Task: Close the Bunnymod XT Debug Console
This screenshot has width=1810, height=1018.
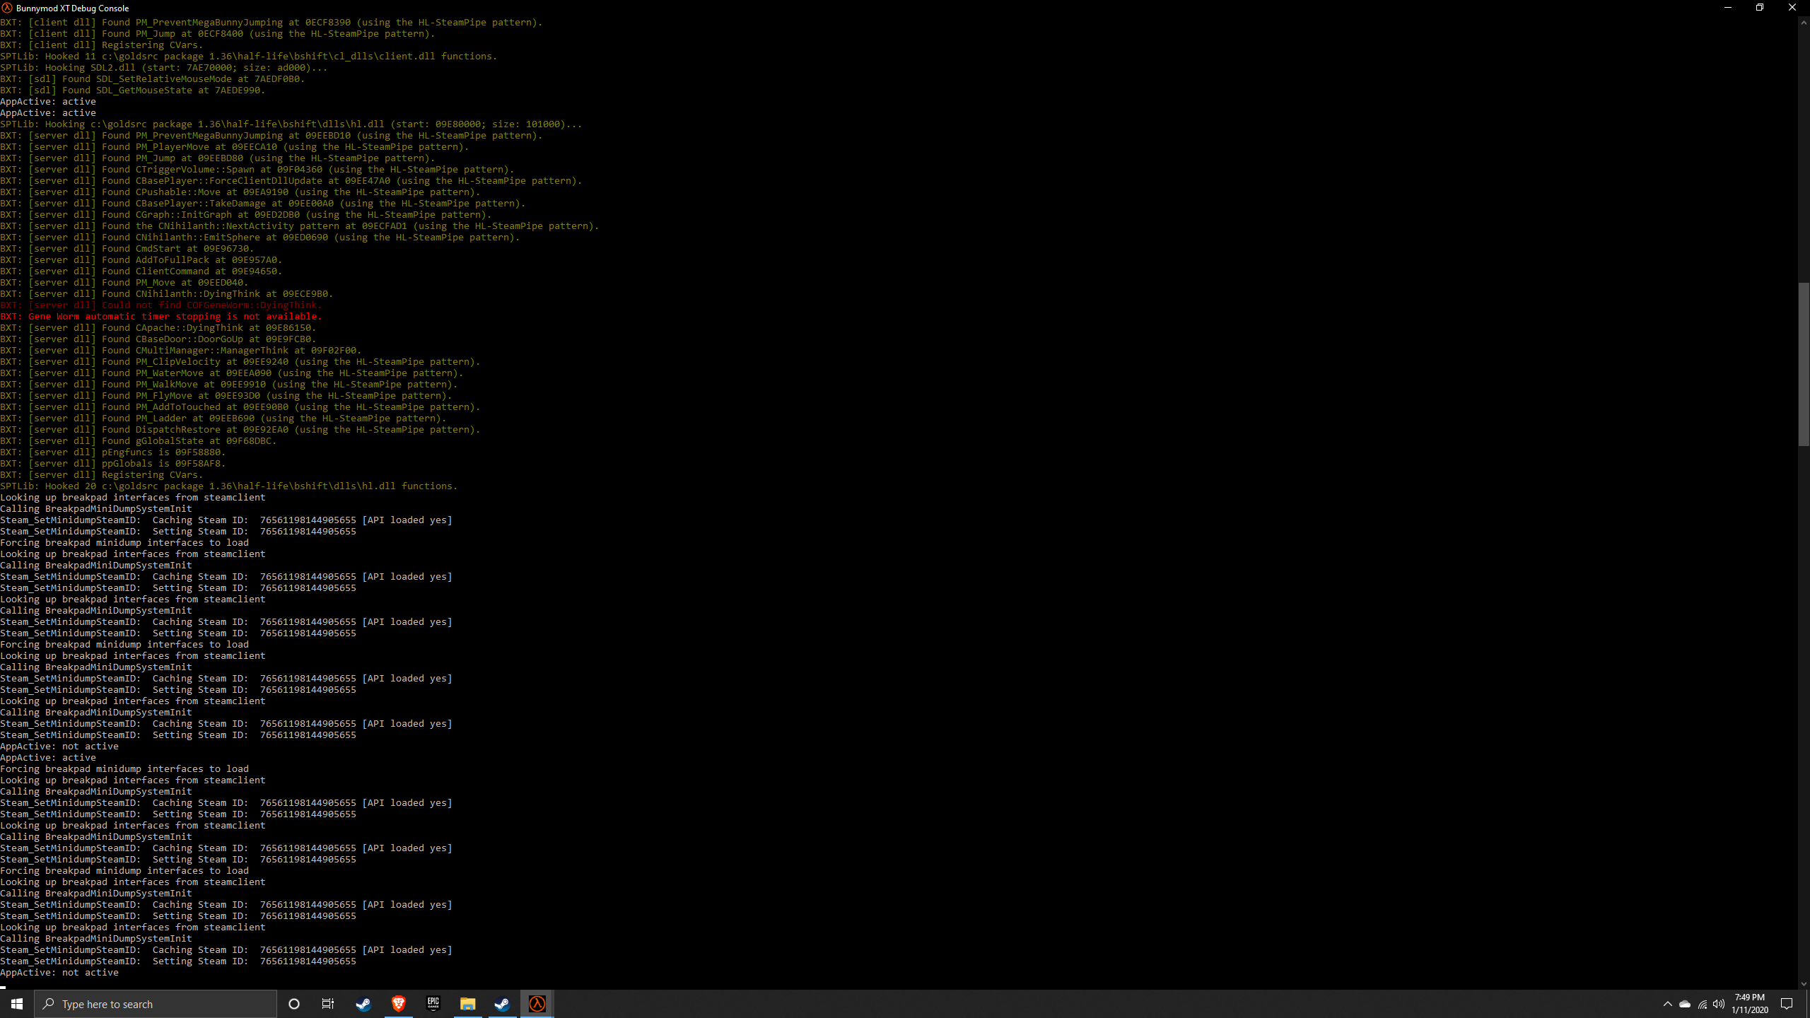Action: (1792, 8)
